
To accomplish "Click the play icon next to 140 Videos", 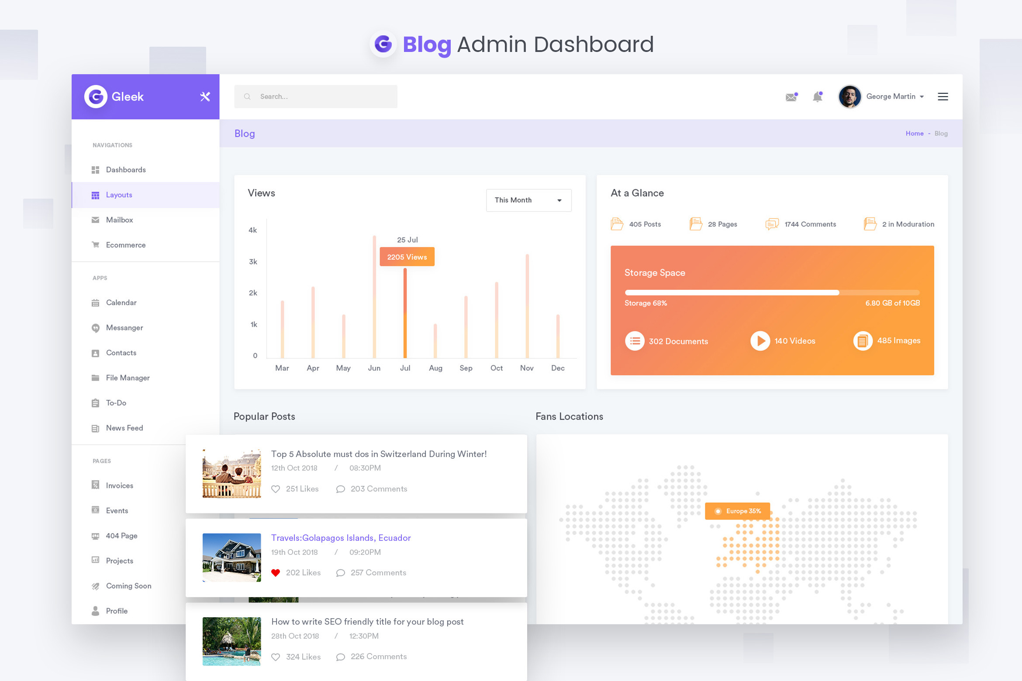I will 760,341.
